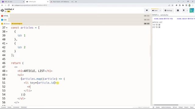Viewport: 195px width, 109px height.
Task: Fold code block at line 41
Action: (7, 44)
